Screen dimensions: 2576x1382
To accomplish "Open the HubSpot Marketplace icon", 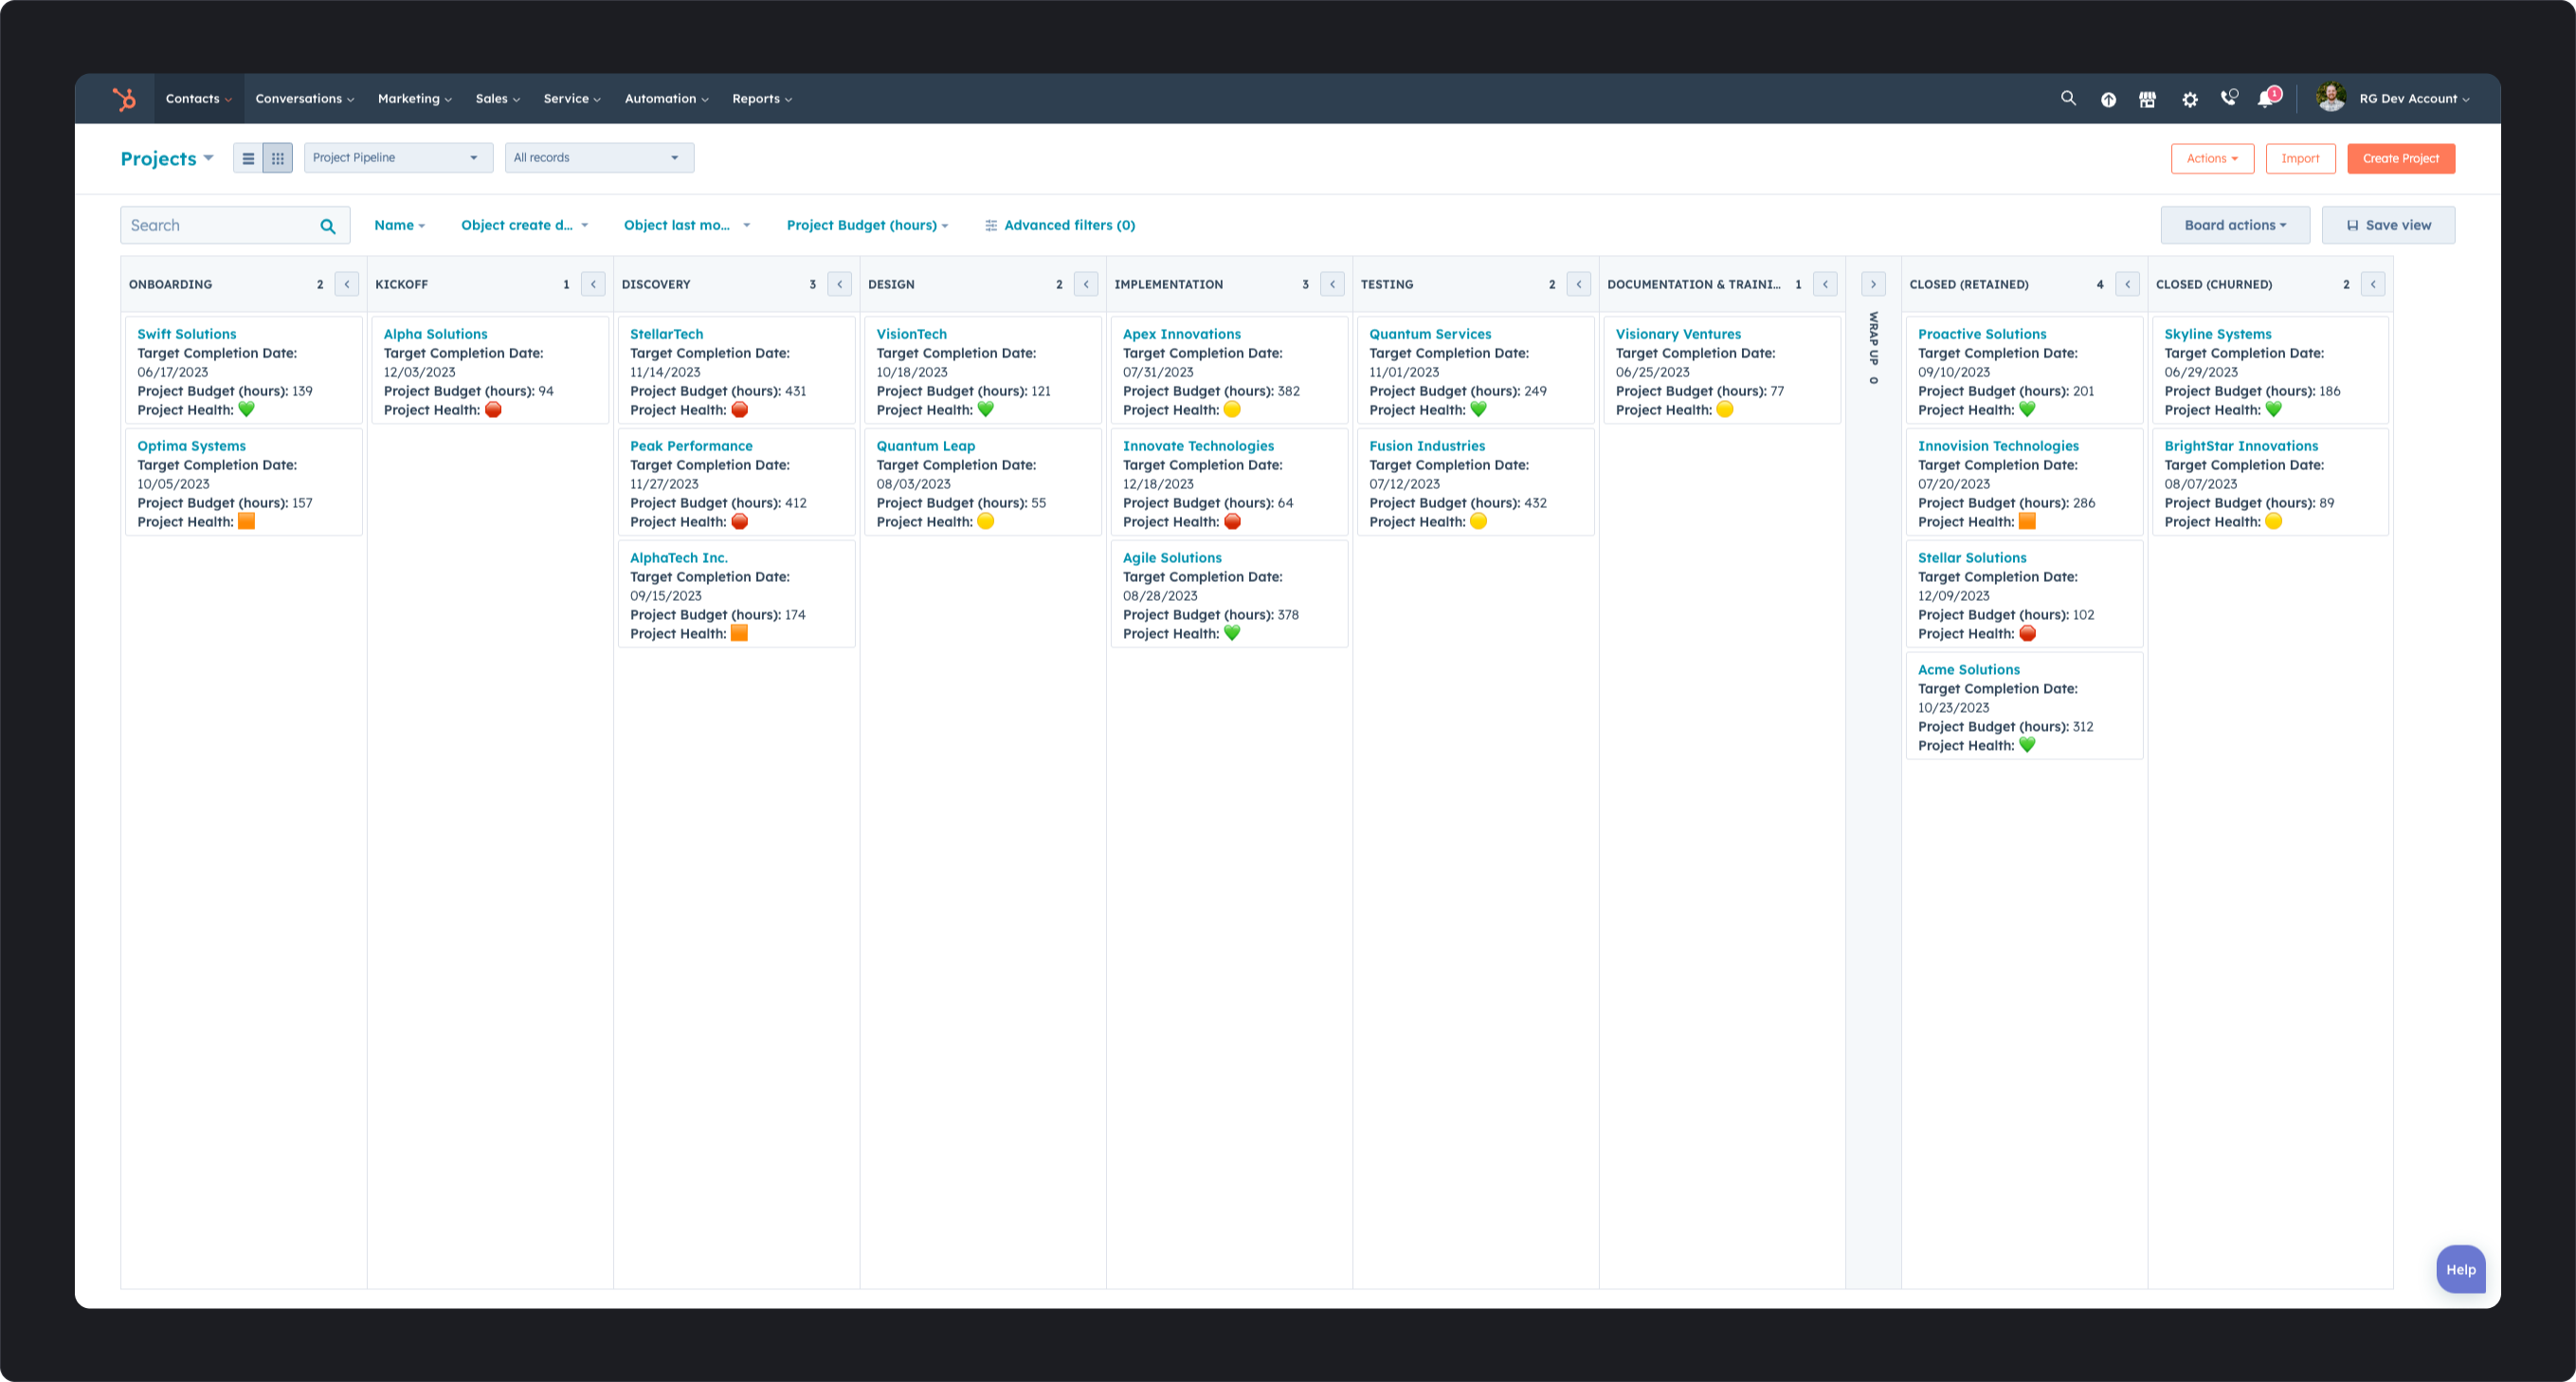I will pos(2147,98).
